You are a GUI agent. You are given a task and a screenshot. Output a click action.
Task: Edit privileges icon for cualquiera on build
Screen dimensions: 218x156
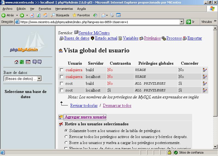205,70
